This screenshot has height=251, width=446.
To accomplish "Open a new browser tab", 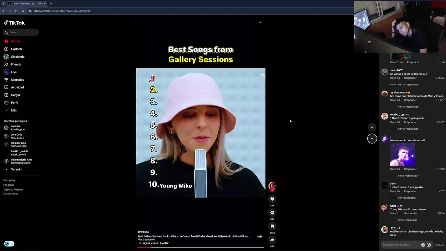I will pyautogui.click(x=51, y=3).
